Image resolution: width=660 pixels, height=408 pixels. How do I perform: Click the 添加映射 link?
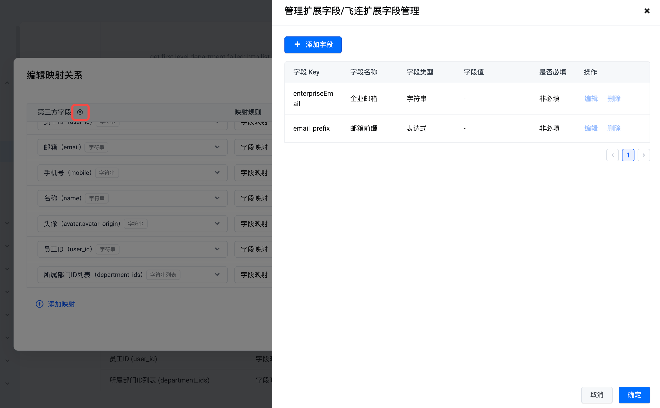pyautogui.click(x=61, y=304)
